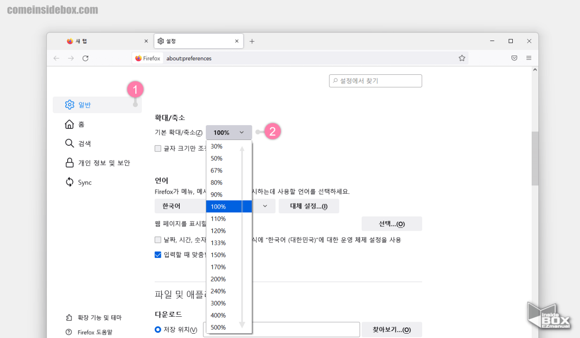Screen dimensions: 580x338
Task: Open the Firefox hamburger application menu
Action: (x=529, y=58)
